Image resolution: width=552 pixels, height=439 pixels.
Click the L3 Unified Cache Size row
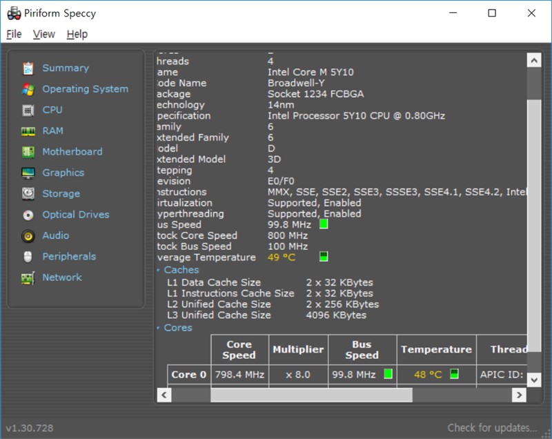[266, 315]
